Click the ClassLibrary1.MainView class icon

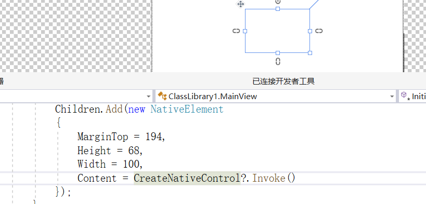click(162, 96)
